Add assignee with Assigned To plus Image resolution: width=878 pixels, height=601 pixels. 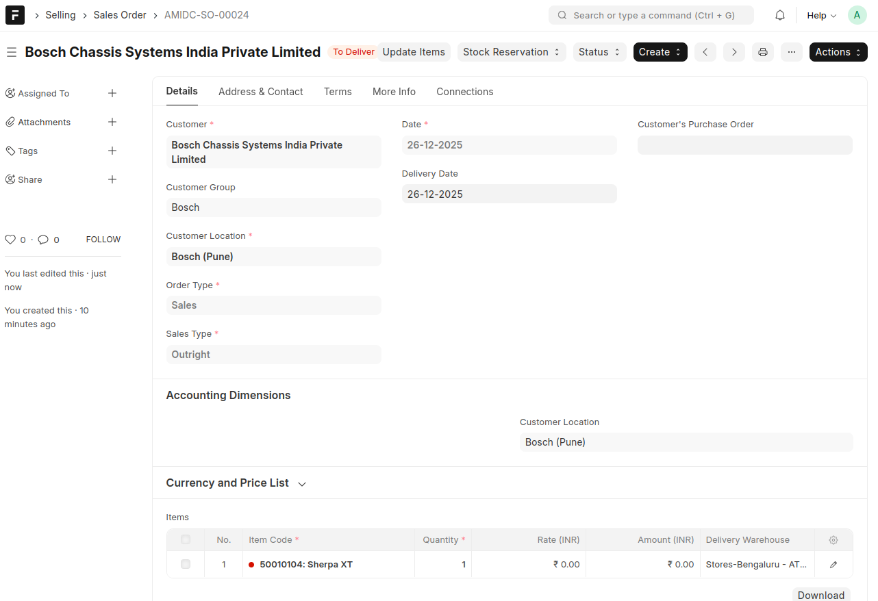click(112, 93)
